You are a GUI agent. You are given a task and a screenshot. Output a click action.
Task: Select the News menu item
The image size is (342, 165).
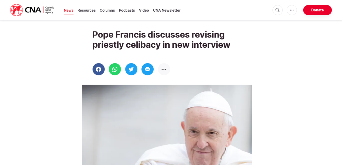tap(69, 10)
